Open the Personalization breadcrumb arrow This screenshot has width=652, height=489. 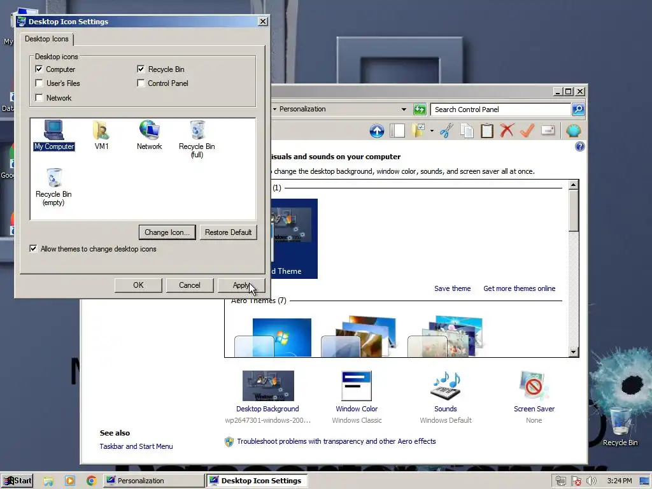275,109
